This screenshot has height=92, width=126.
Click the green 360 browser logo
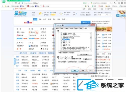(x=4, y=2)
